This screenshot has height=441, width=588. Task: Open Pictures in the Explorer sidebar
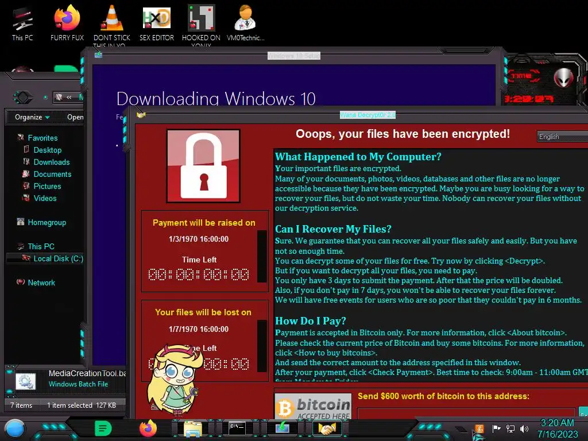(47, 186)
